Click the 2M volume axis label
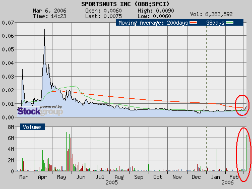The width and height of the screenshot is (252, 189). coord(11,160)
